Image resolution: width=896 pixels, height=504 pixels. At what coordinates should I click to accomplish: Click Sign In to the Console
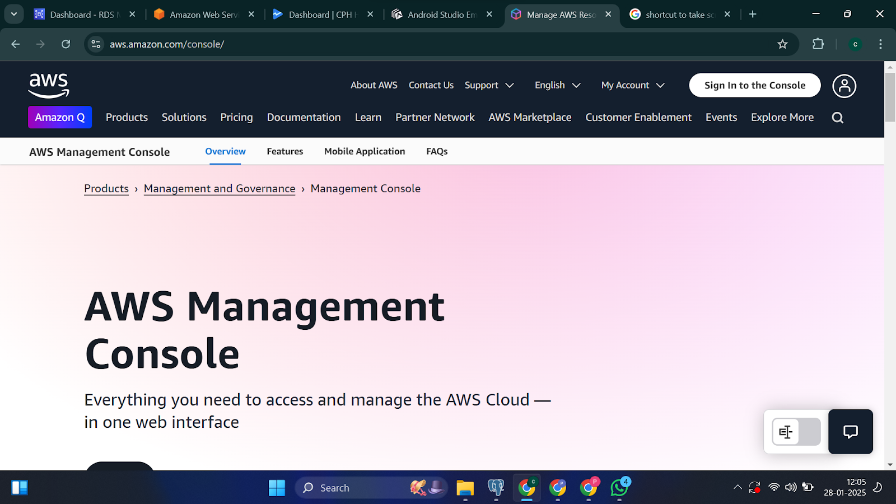pyautogui.click(x=755, y=85)
